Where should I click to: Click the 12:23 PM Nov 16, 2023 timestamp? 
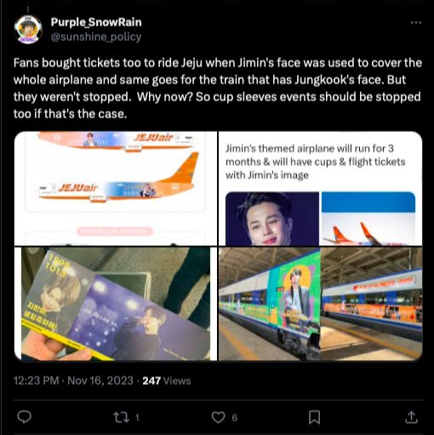pos(73,381)
